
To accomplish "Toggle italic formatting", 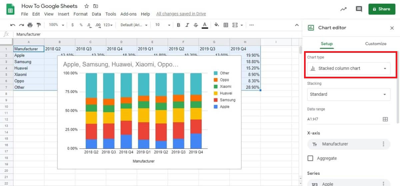I will click(187, 25).
